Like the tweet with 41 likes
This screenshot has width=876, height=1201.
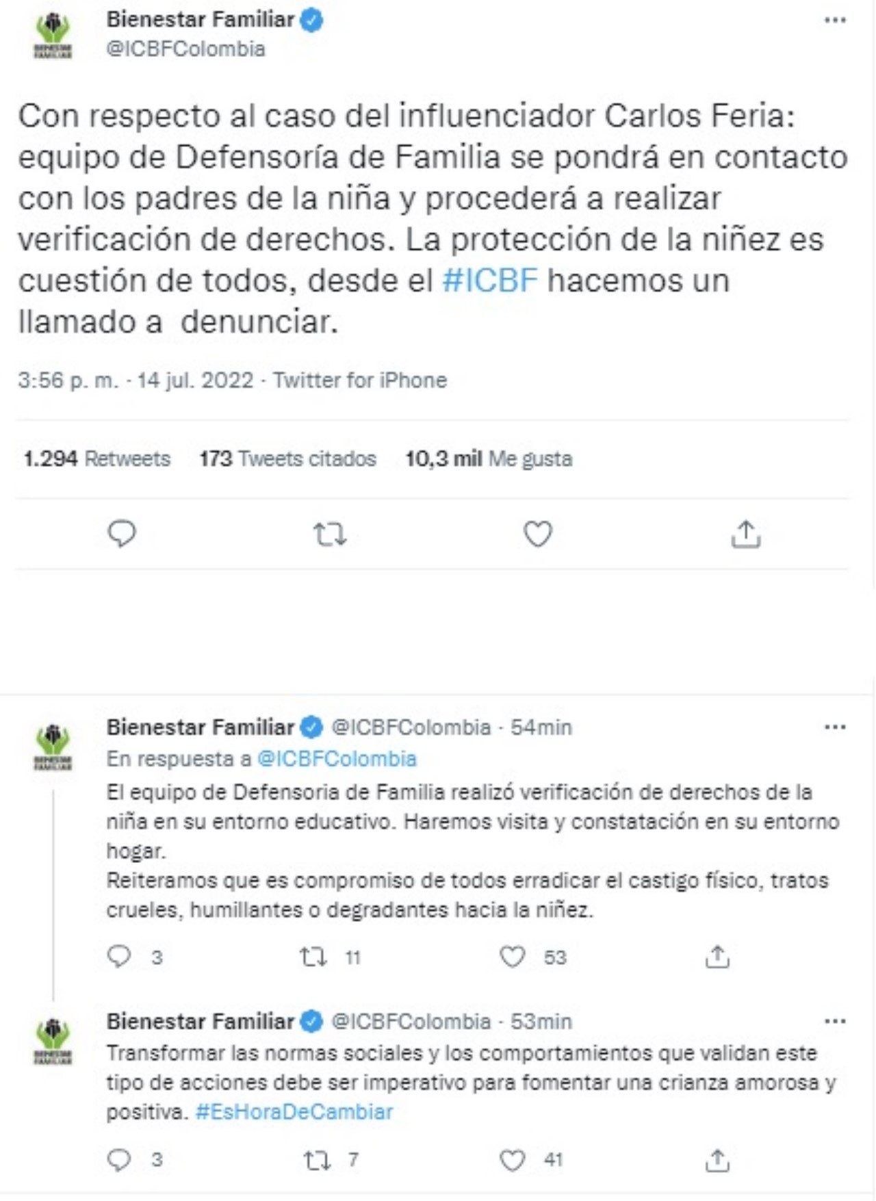click(513, 1160)
